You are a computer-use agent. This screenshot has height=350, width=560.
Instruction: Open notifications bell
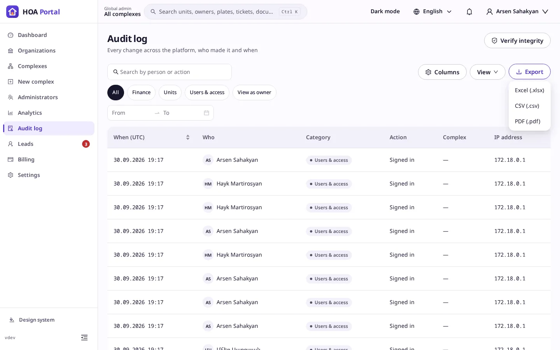[469, 12]
